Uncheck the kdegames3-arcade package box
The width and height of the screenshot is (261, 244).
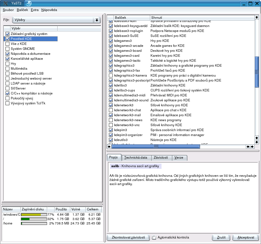coord(111,46)
